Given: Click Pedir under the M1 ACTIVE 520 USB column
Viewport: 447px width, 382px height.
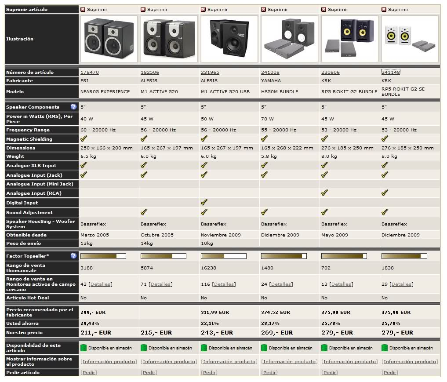Looking at the screenshot, I should point(209,373).
